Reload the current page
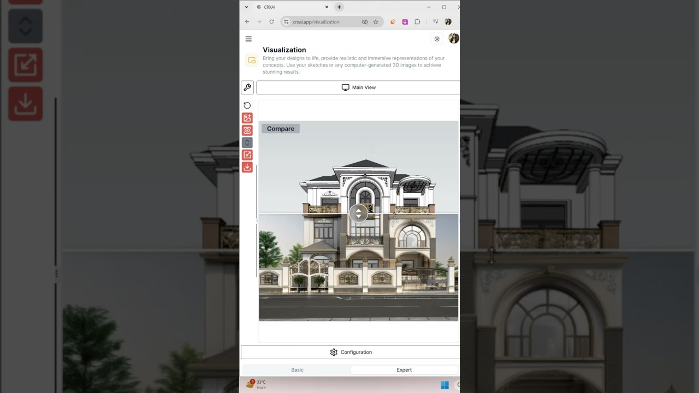The image size is (699, 393). point(271,22)
